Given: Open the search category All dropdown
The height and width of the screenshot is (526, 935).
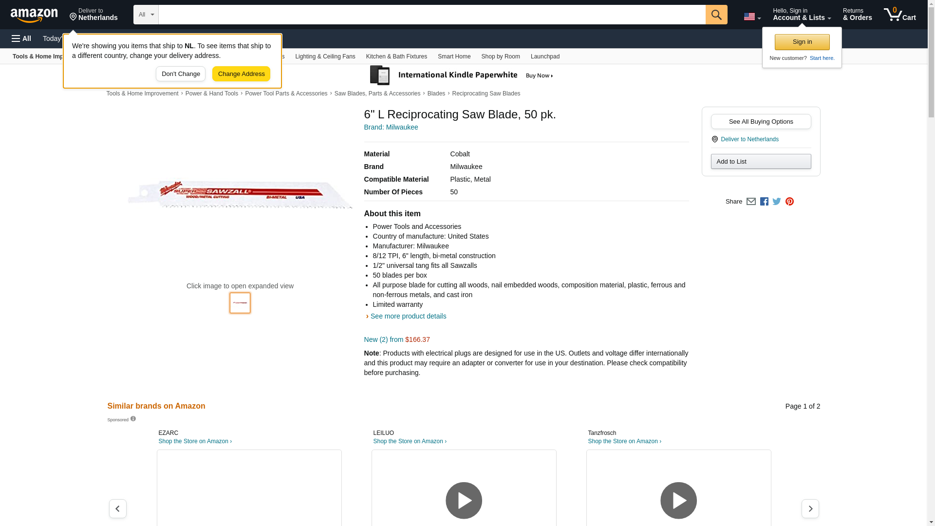Looking at the screenshot, I should [146, 15].
